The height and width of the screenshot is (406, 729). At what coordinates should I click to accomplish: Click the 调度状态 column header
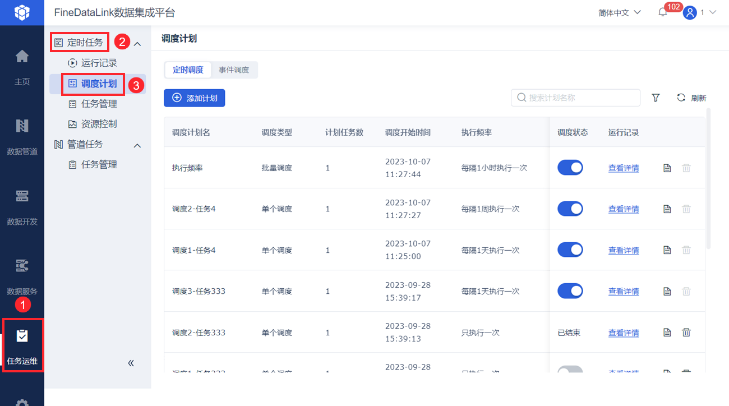click(x=573, y=132)
